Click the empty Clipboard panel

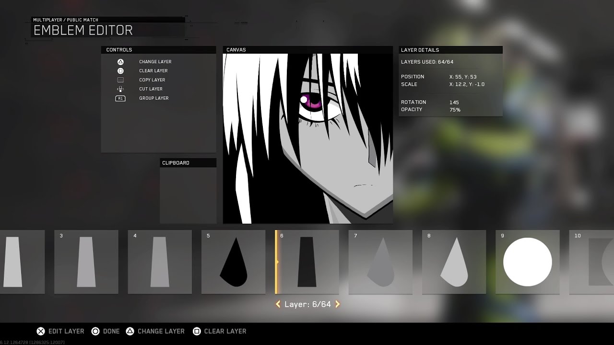point(188,195)
